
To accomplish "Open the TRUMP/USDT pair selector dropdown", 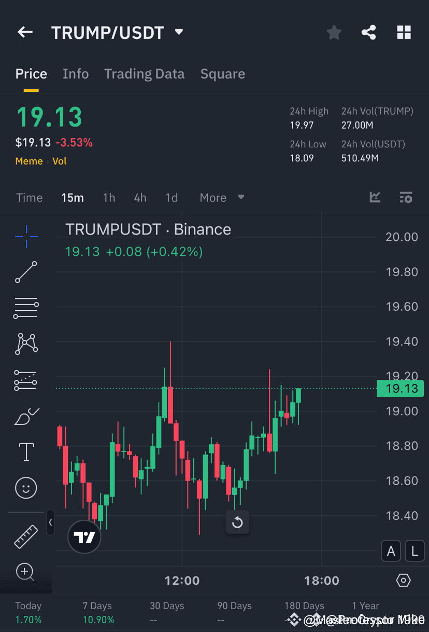I will pos(179,32).
